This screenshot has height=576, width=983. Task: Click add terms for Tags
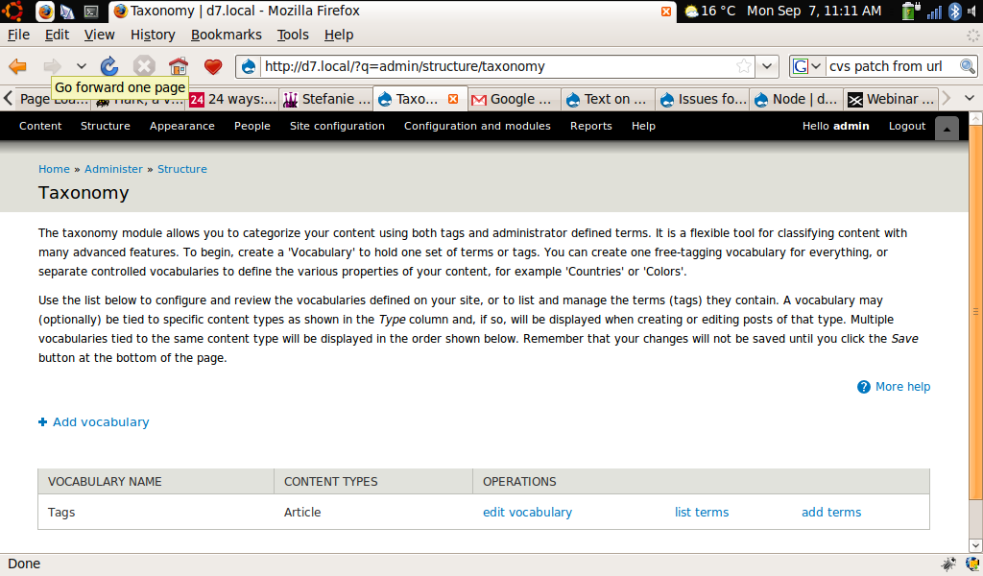[x=831, y=512]
